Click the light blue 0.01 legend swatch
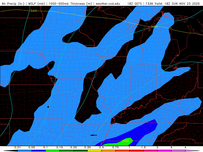The height and width of the screenshot is (152, 203). coord(25,151)
